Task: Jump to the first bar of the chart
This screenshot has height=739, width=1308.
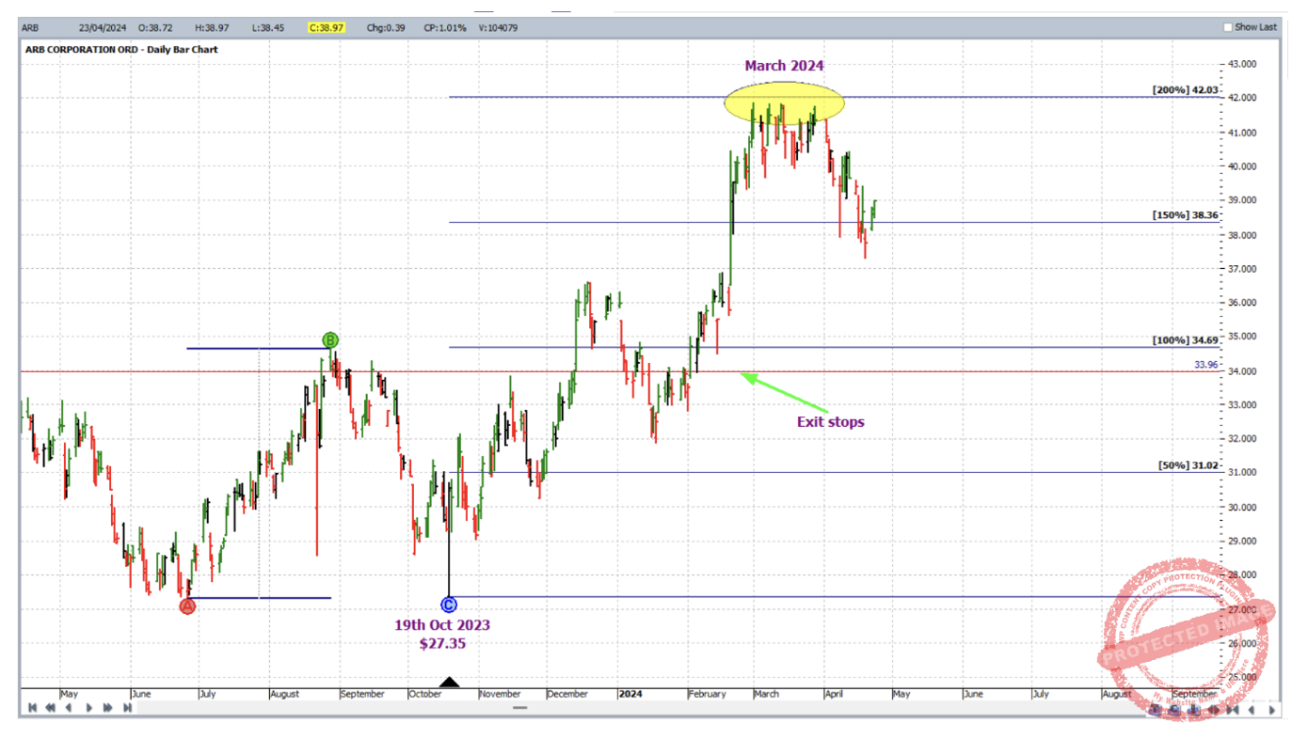Action: 32,708
